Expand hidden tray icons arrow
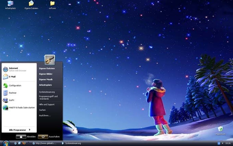 [223, 143]
